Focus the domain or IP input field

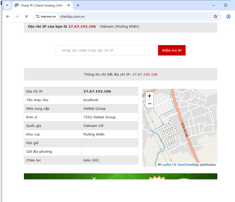(x=107, y=50)
